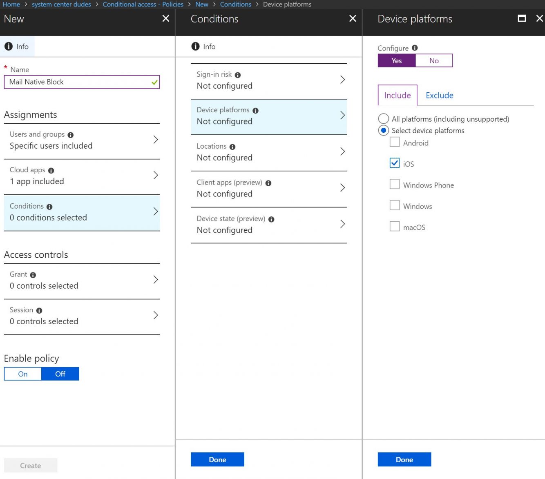This screenshot has height=479, width=545.
Task: Set Enable policy to On
Action: point(22,374)
